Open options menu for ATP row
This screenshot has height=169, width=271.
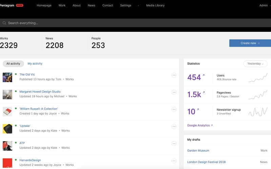(x=174, y=144)
